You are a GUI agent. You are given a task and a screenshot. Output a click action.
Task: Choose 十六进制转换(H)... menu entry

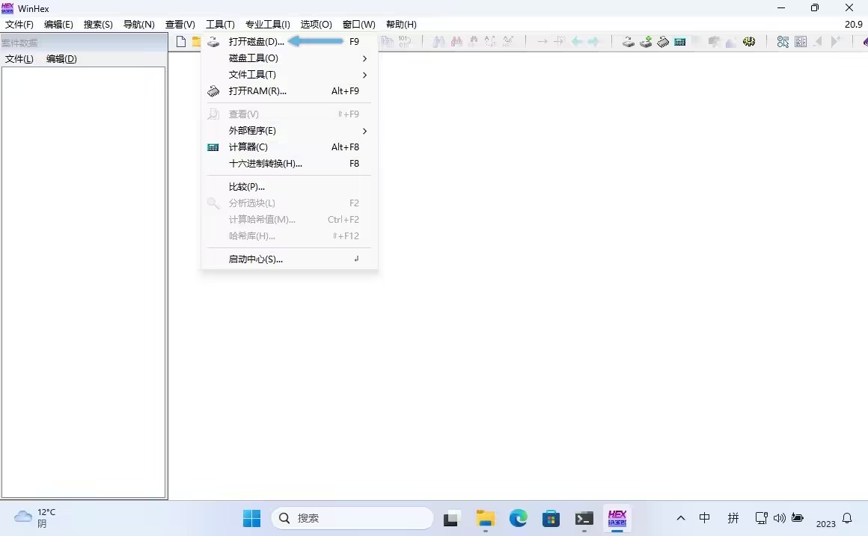(x=289, y=164)
